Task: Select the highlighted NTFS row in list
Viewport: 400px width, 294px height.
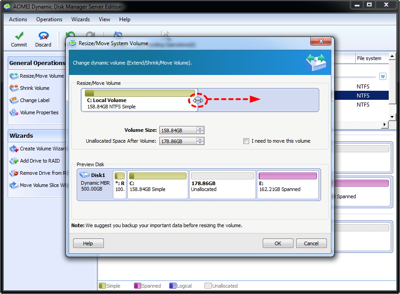Action: (x=362, y=95)
